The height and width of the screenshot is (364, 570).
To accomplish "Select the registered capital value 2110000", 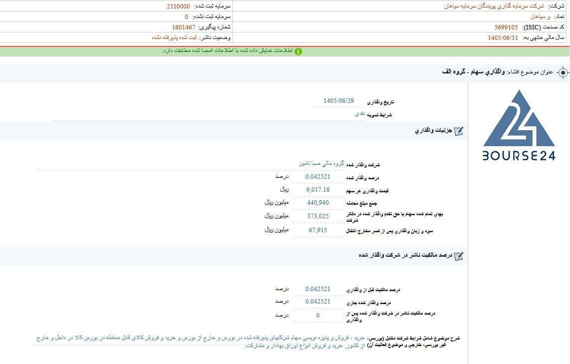I will click(178, 6).
